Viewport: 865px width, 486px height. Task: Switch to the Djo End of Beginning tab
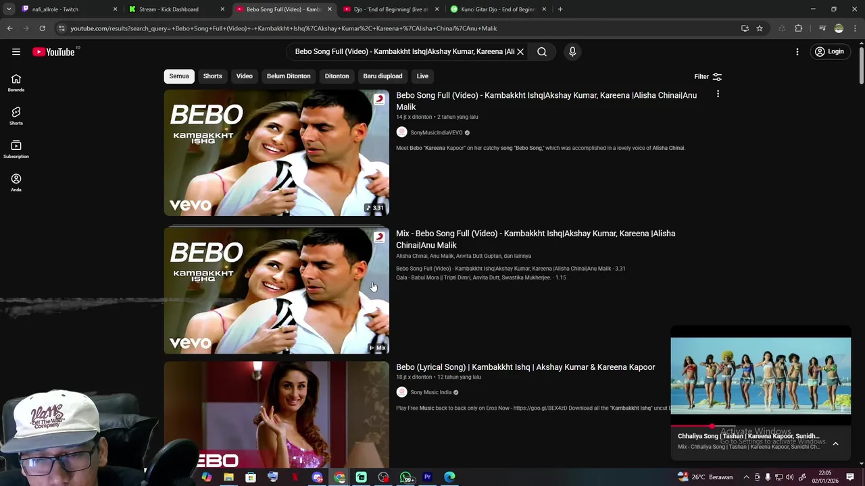[x=390, y=9]
